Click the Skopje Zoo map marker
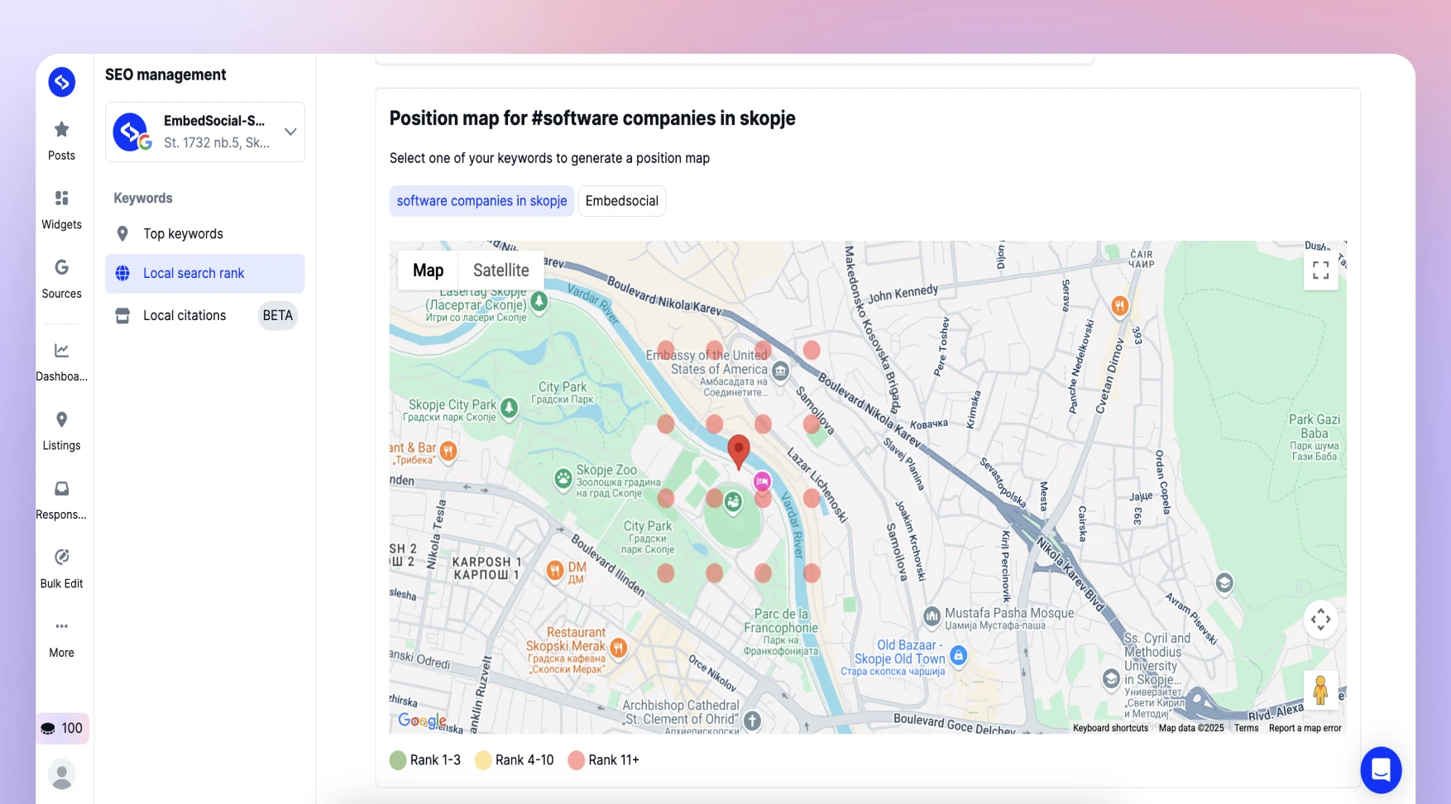Viewport: 1451px width, 804px height. coord(563,478)
